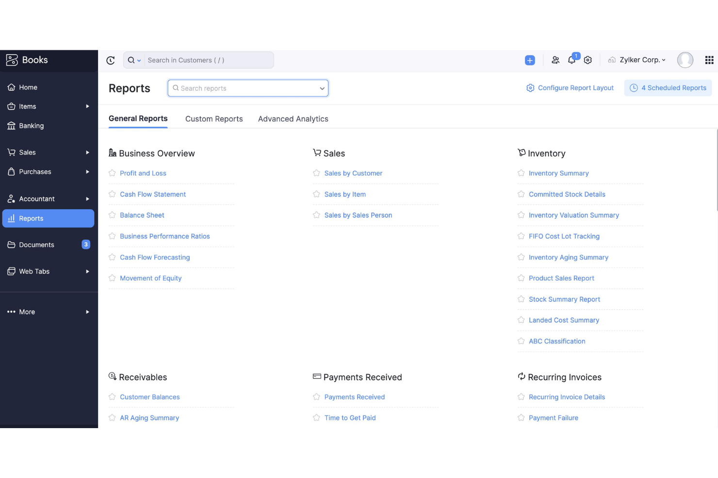
Task: Expand the More submenu arrow
Action: 87,312
